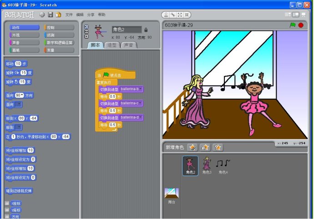This screenshot has width=314, height=219.
Task: Click the Scratch logo
Action: 20,15
